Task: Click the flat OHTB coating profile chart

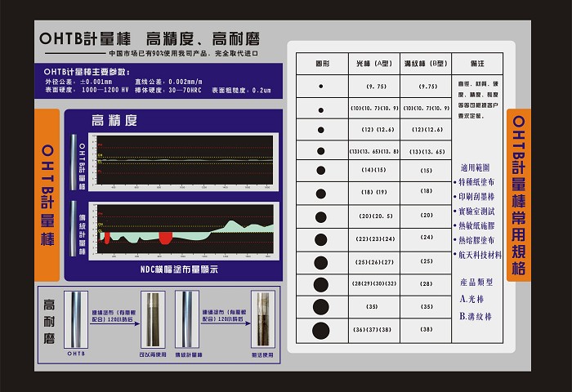Action: pyautogui.click(x=184, y=162)
